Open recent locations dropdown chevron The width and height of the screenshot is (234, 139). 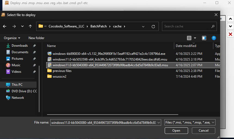pos(22,26)
